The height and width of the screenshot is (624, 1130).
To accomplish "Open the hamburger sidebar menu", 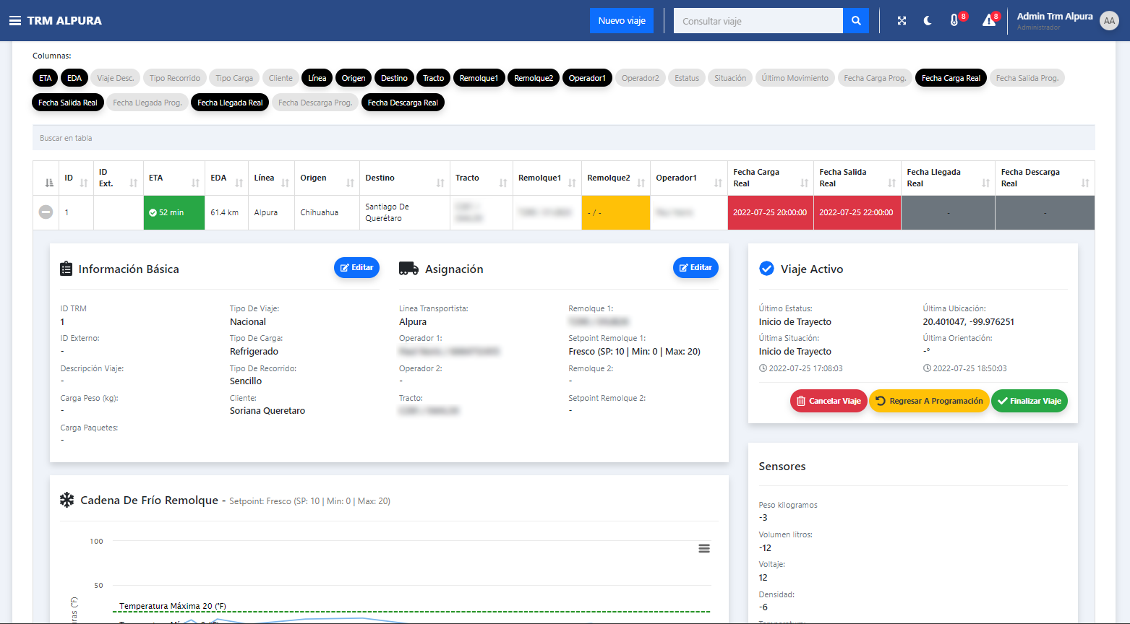I will pyautogui.click(x=14, y=21).
